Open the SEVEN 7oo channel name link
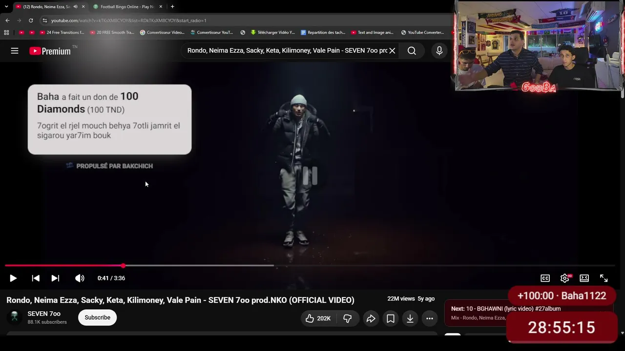Image resolution: width=625 pixels, height=351 pixels. tap(44, 313)
